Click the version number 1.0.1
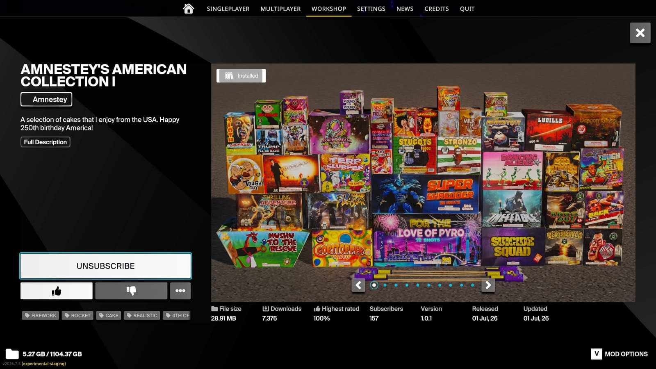Image resolution: width=656 pixels, height=369 pixels. coord(426,318)
